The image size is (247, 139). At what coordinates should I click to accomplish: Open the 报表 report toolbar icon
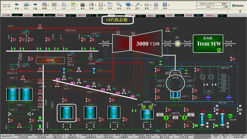click(110, 5)
